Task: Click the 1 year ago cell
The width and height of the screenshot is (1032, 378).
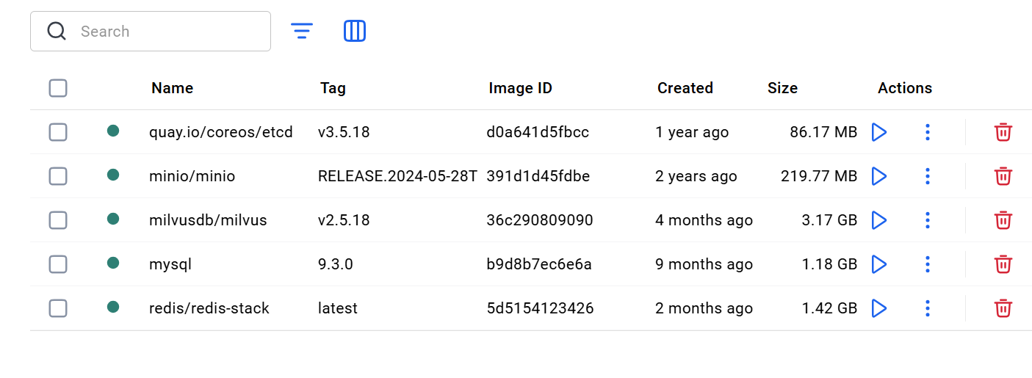Action: tap(692, 132)
